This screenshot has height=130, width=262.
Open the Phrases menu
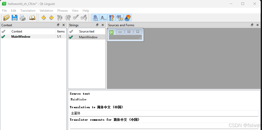pyautogui.click(x=63, y=11)
